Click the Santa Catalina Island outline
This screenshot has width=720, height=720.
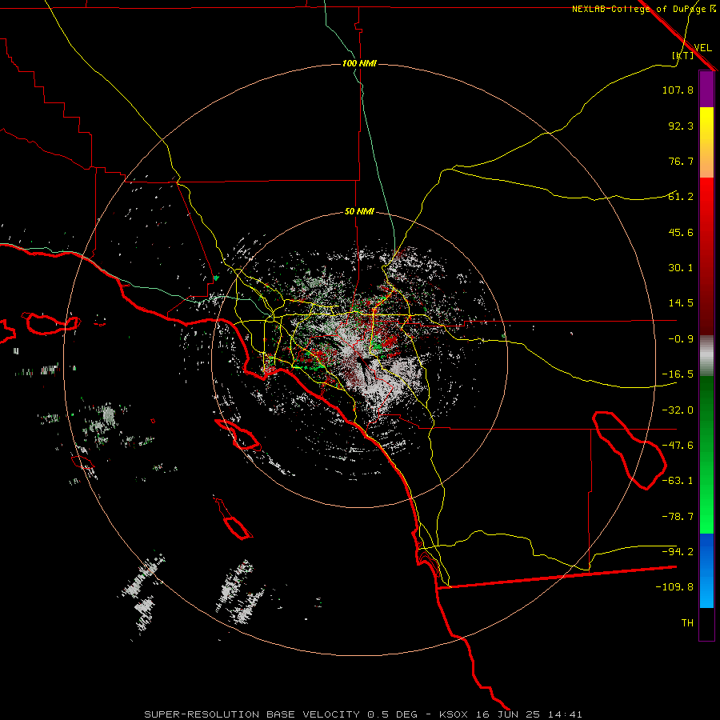(x=238, y=434)
